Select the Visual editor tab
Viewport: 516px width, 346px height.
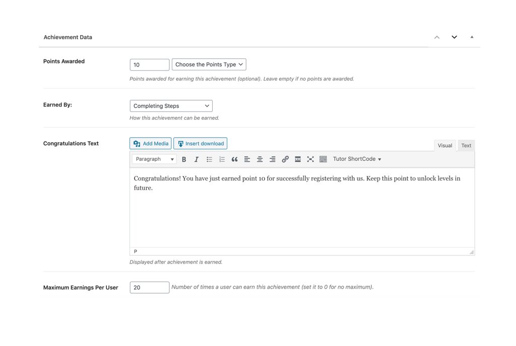coord(445,145)
